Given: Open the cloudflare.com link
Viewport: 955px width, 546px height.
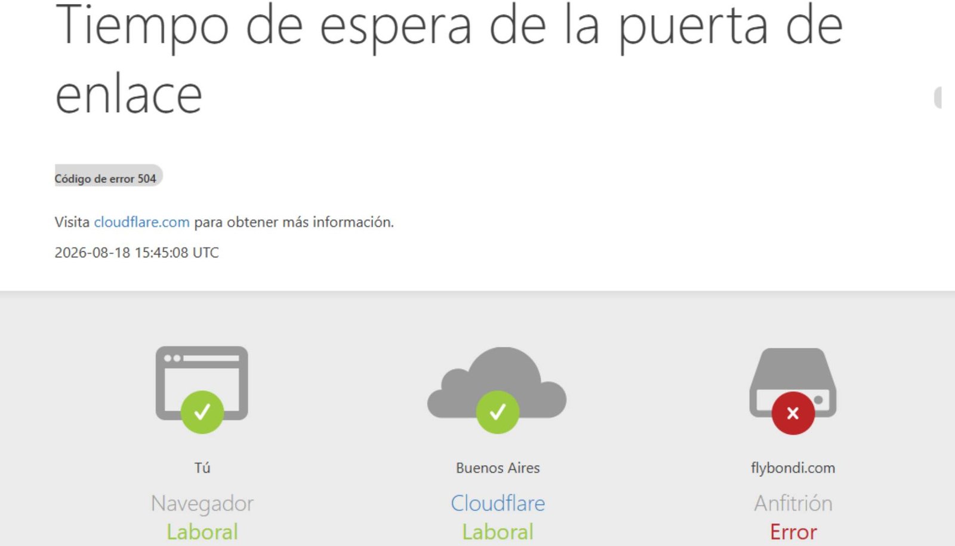Looking at the screenshot, I should [141, 222].
